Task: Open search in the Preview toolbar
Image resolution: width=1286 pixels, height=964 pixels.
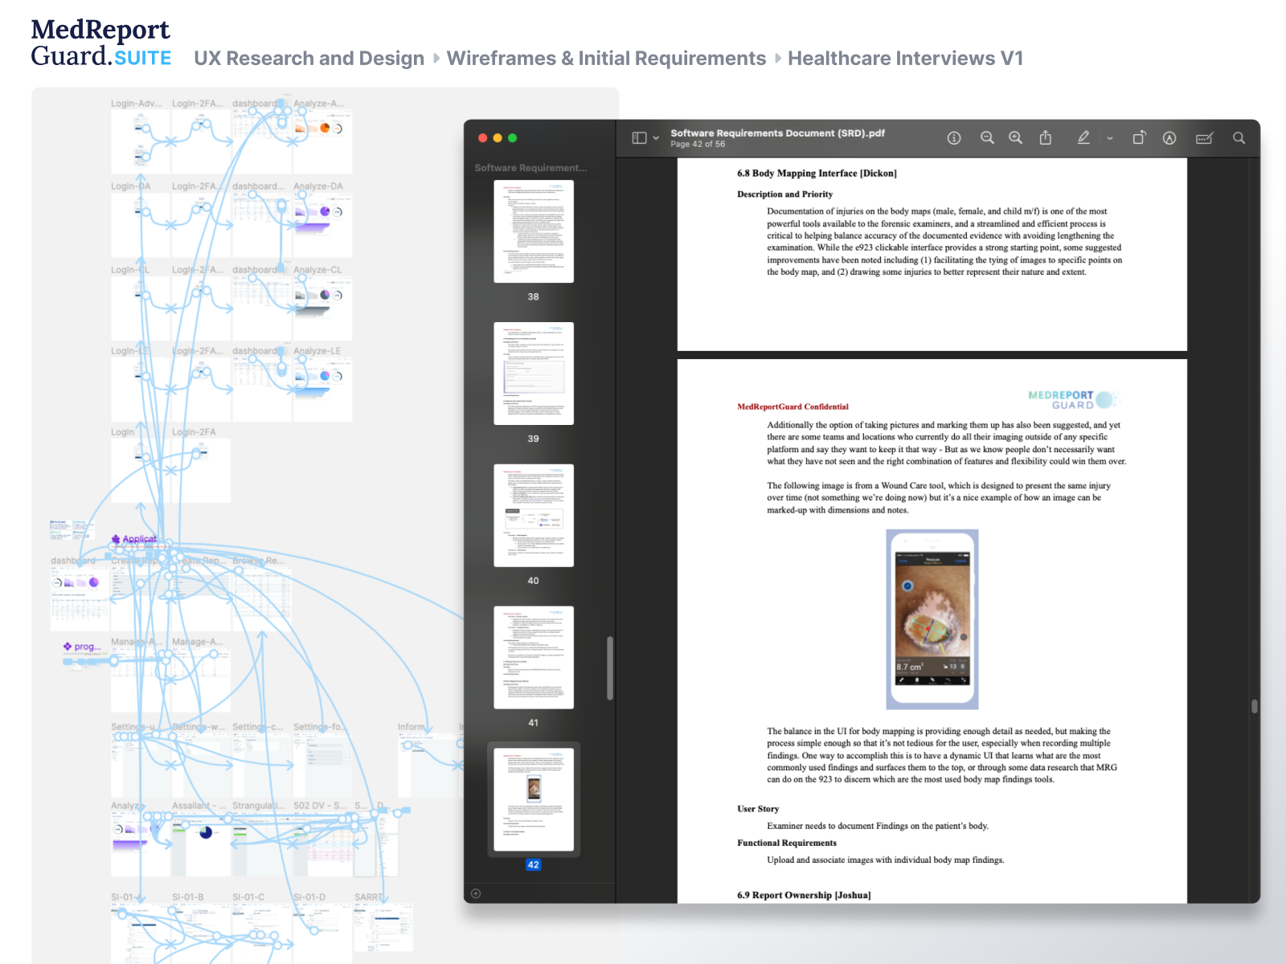Action: pyautogui.click(x=1239, y=138)
